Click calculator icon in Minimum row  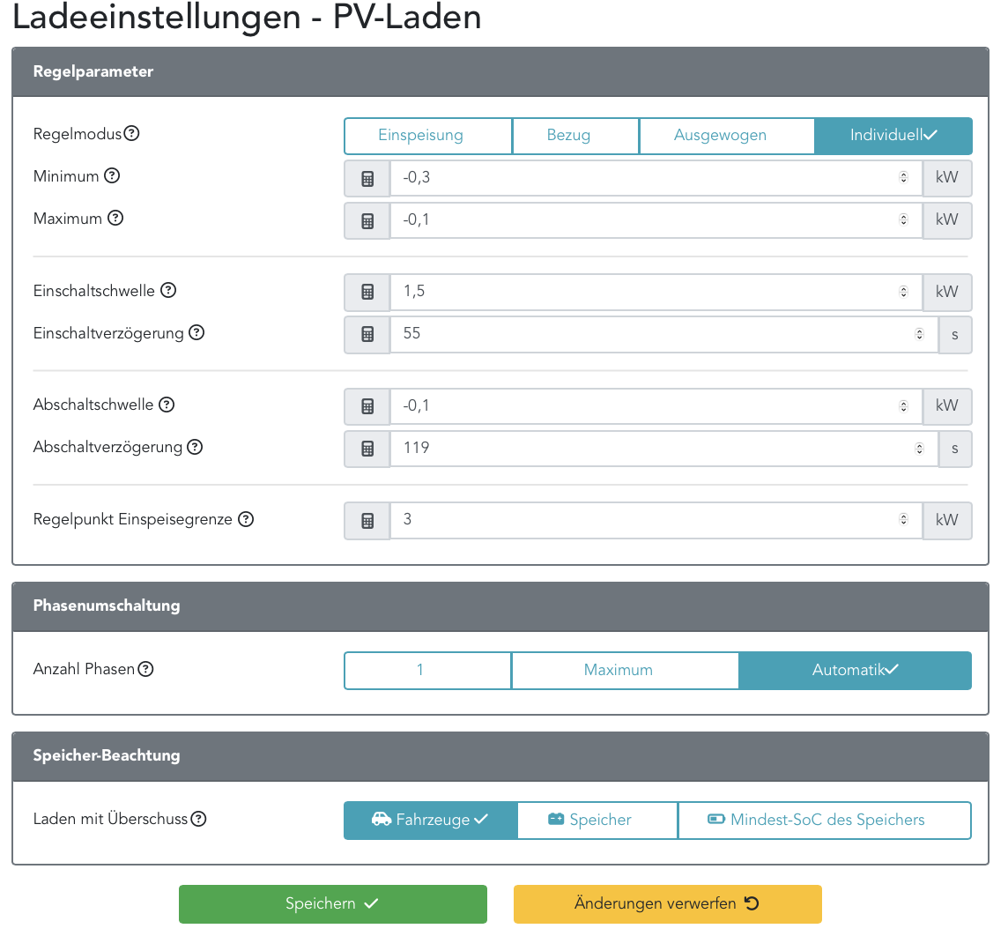367,178
